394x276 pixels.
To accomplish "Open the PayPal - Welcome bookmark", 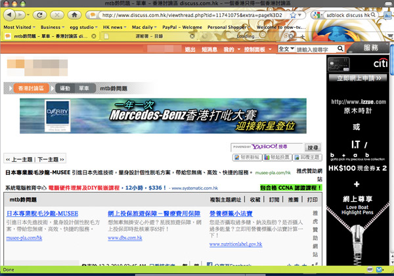I will 182,27.
